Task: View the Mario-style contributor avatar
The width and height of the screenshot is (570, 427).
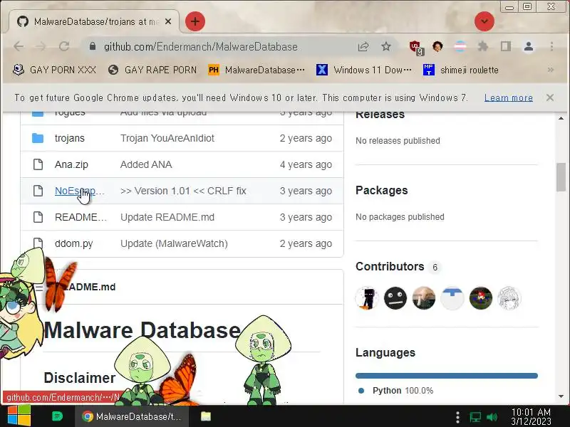Action: (x=480, y=298)
